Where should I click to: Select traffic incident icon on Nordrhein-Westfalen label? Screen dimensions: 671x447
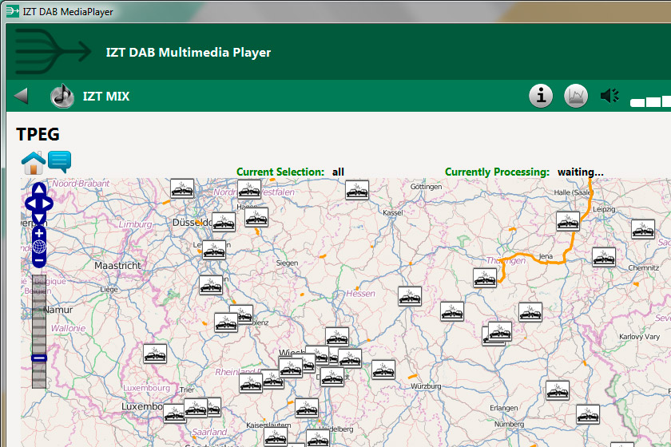pos(249,189)
